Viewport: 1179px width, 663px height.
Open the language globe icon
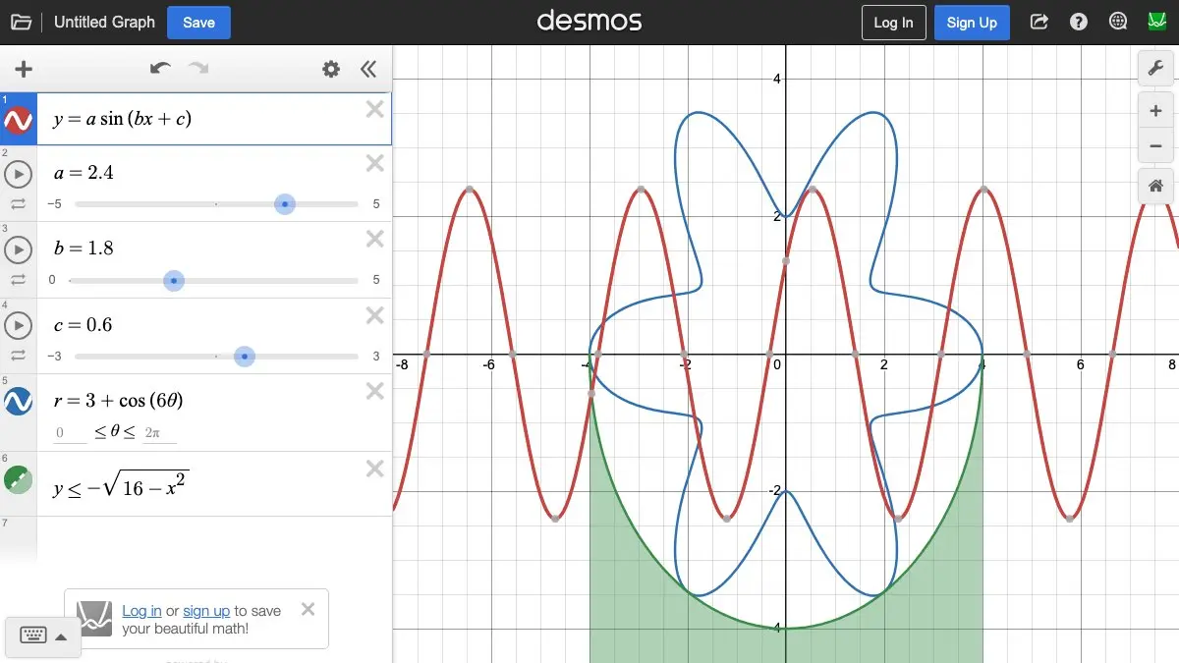click(1118, 22)
